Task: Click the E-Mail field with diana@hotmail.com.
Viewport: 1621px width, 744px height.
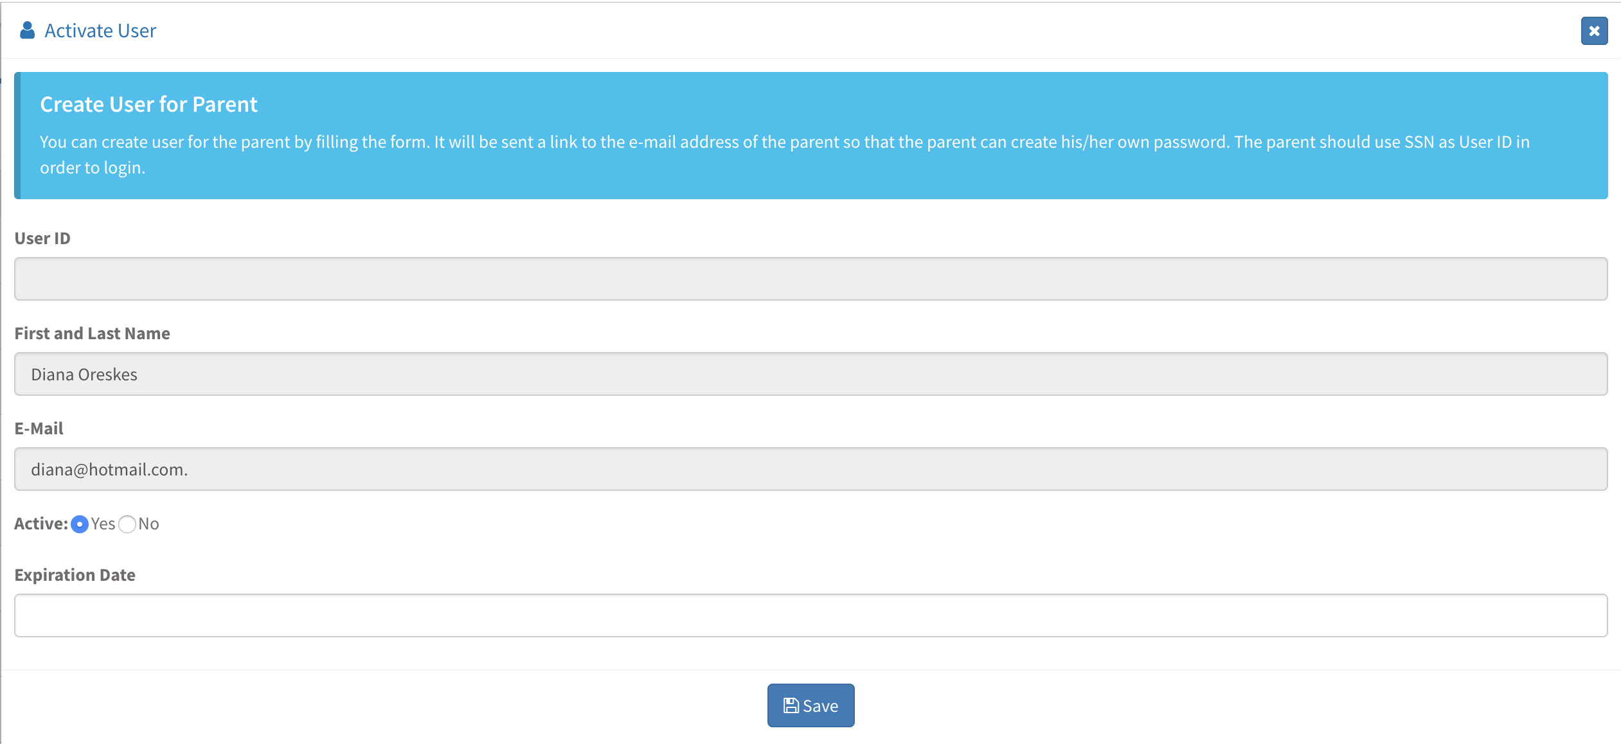Action: 811,469
